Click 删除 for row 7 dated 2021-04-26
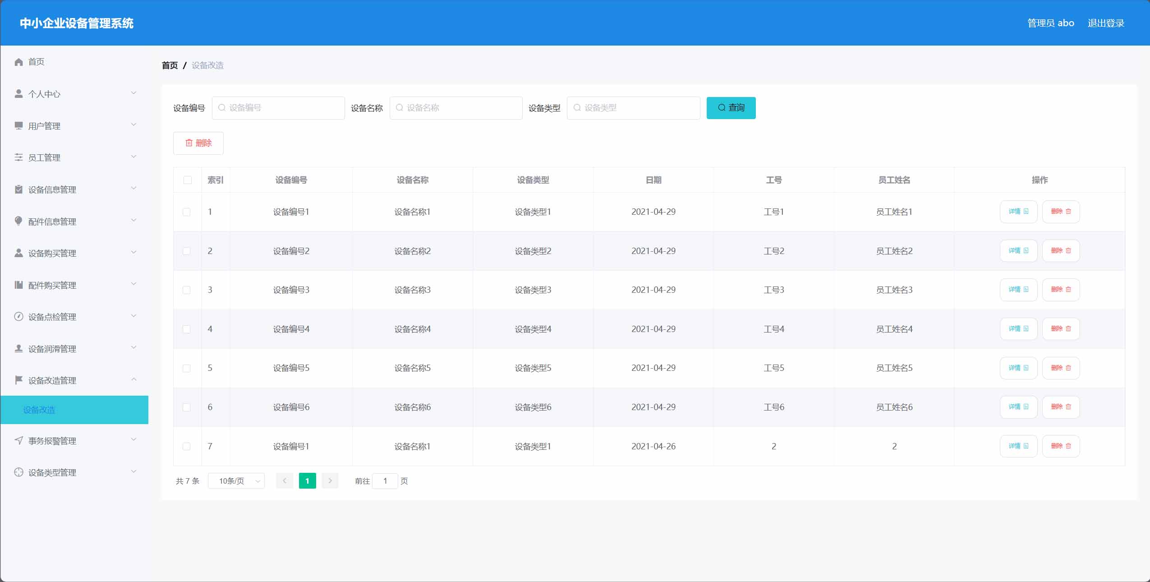This screenshot has width=1150, height=582. point(1061,446)
